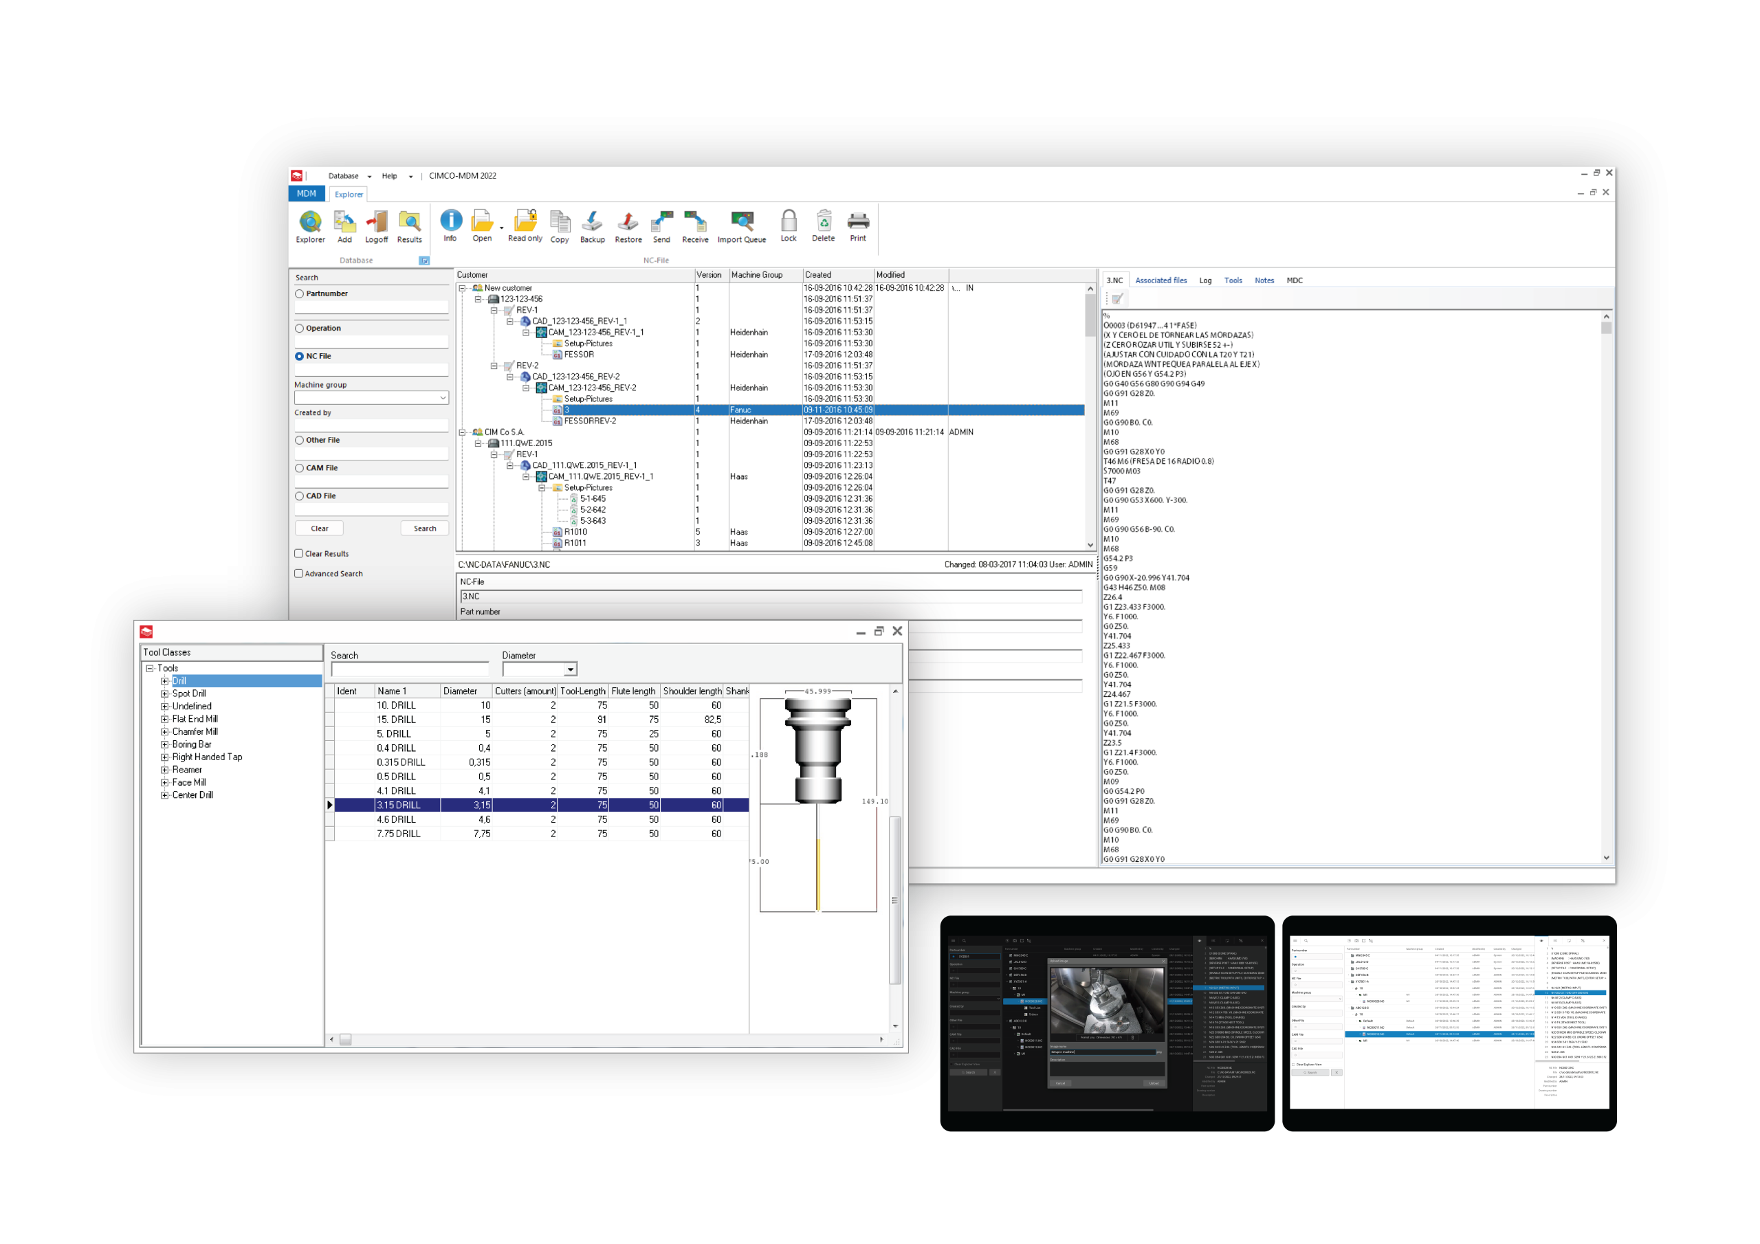This screenshot has width=1760, height=1244.
Task: Click the CIMCO logo in main title bar
Action: [x=298, y=175]
